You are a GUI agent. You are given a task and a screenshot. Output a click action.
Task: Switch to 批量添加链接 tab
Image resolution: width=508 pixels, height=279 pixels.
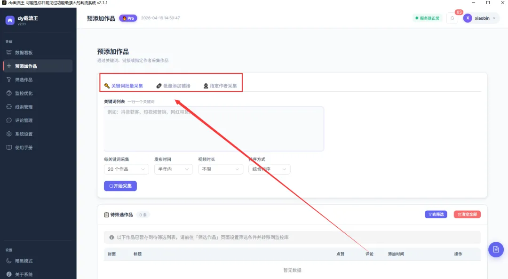coord(173,86)
